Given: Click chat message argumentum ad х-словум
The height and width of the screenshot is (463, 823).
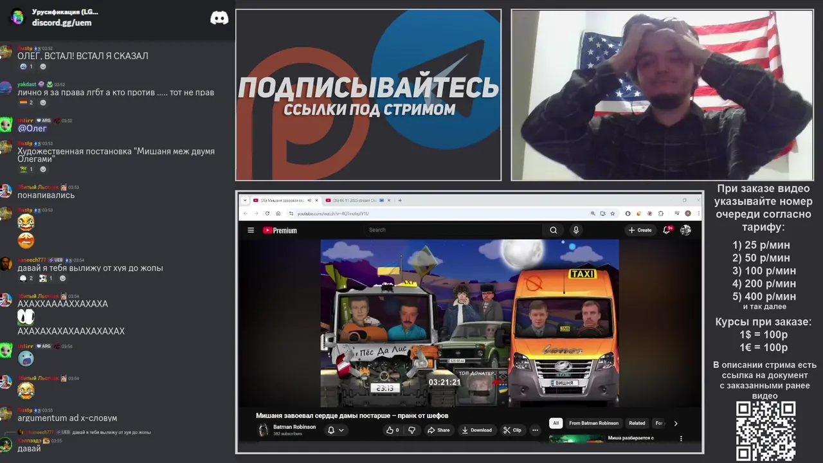Looking at the screenshot, I should pos(67,418).
